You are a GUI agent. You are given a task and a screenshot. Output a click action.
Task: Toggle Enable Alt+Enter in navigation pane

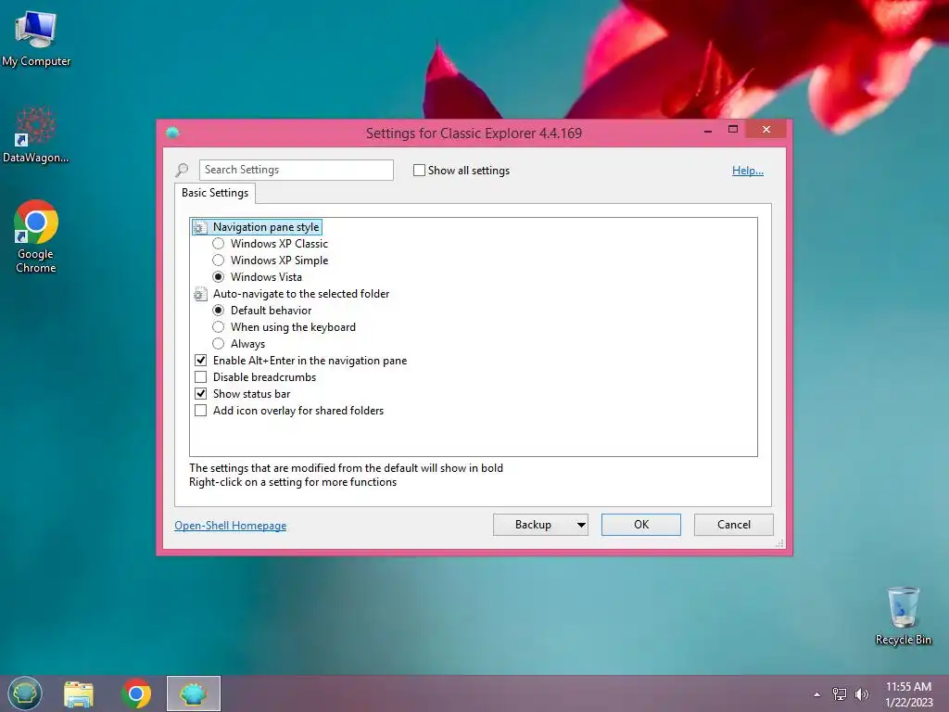point(201,361)
